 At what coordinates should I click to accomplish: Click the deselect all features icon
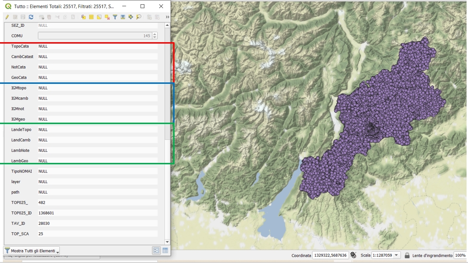click(107, 17)
